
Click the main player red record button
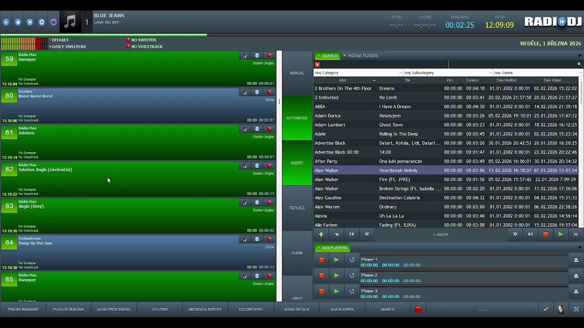pos(53,22)
